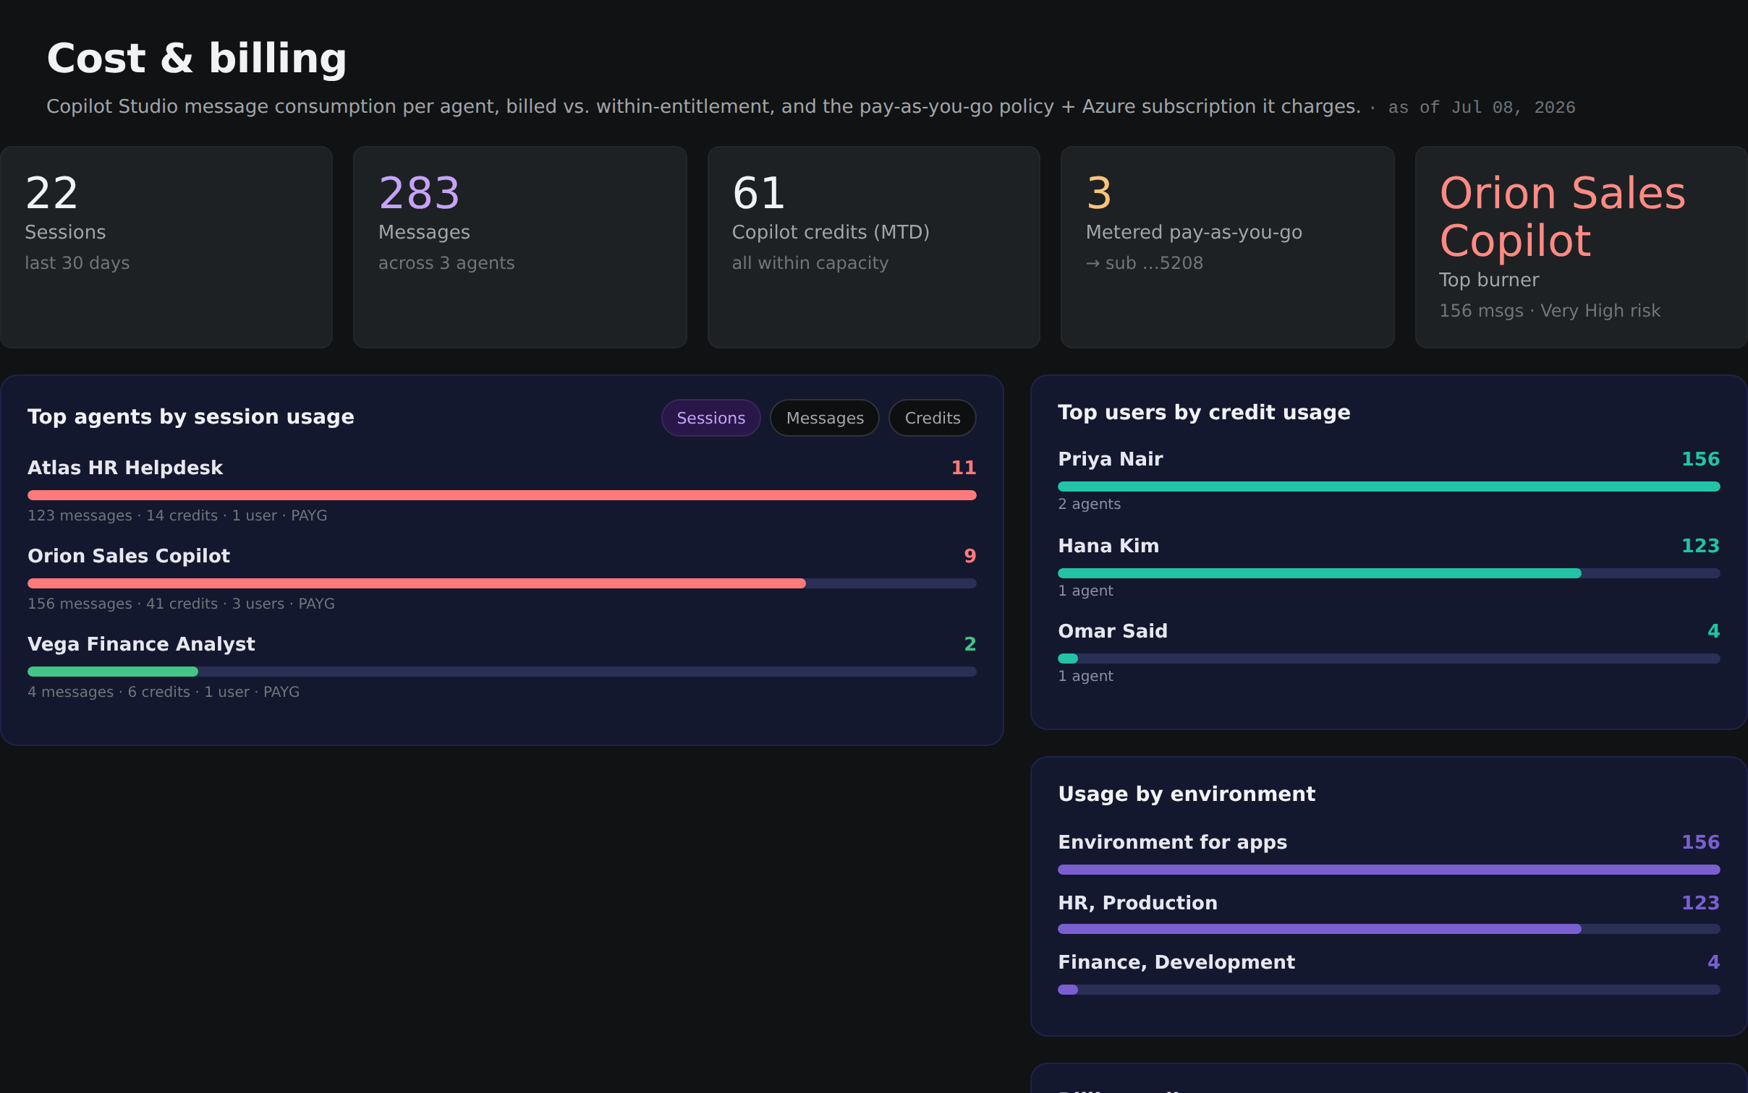Open the Top burner card
Viewport: 1748px width, 1093px height.
[x=1582, y=247]
